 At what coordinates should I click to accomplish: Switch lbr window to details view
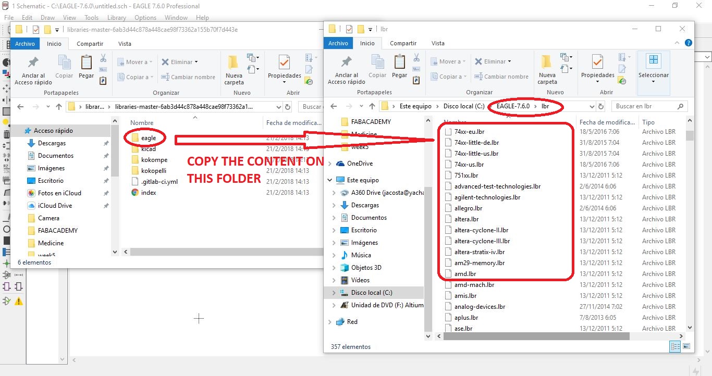676,346
